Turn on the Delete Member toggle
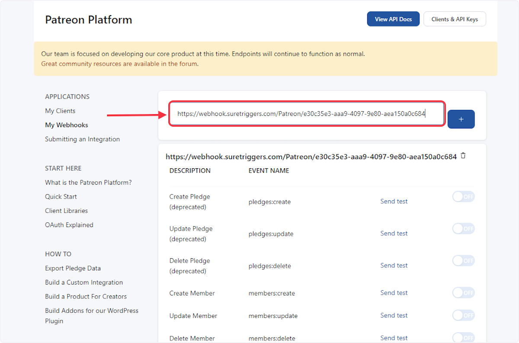Screen dimensions: 519x343 [x=463, y=337]
